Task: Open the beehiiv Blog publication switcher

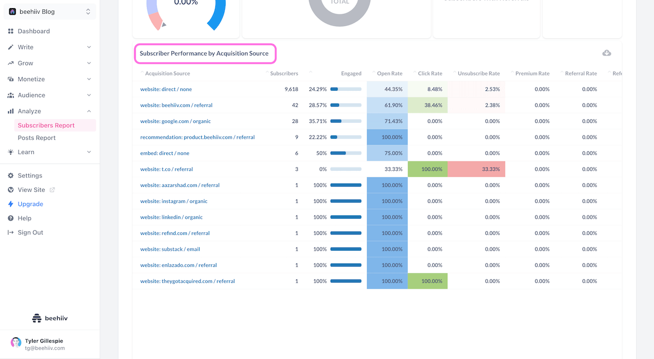Action: point(50,11)
